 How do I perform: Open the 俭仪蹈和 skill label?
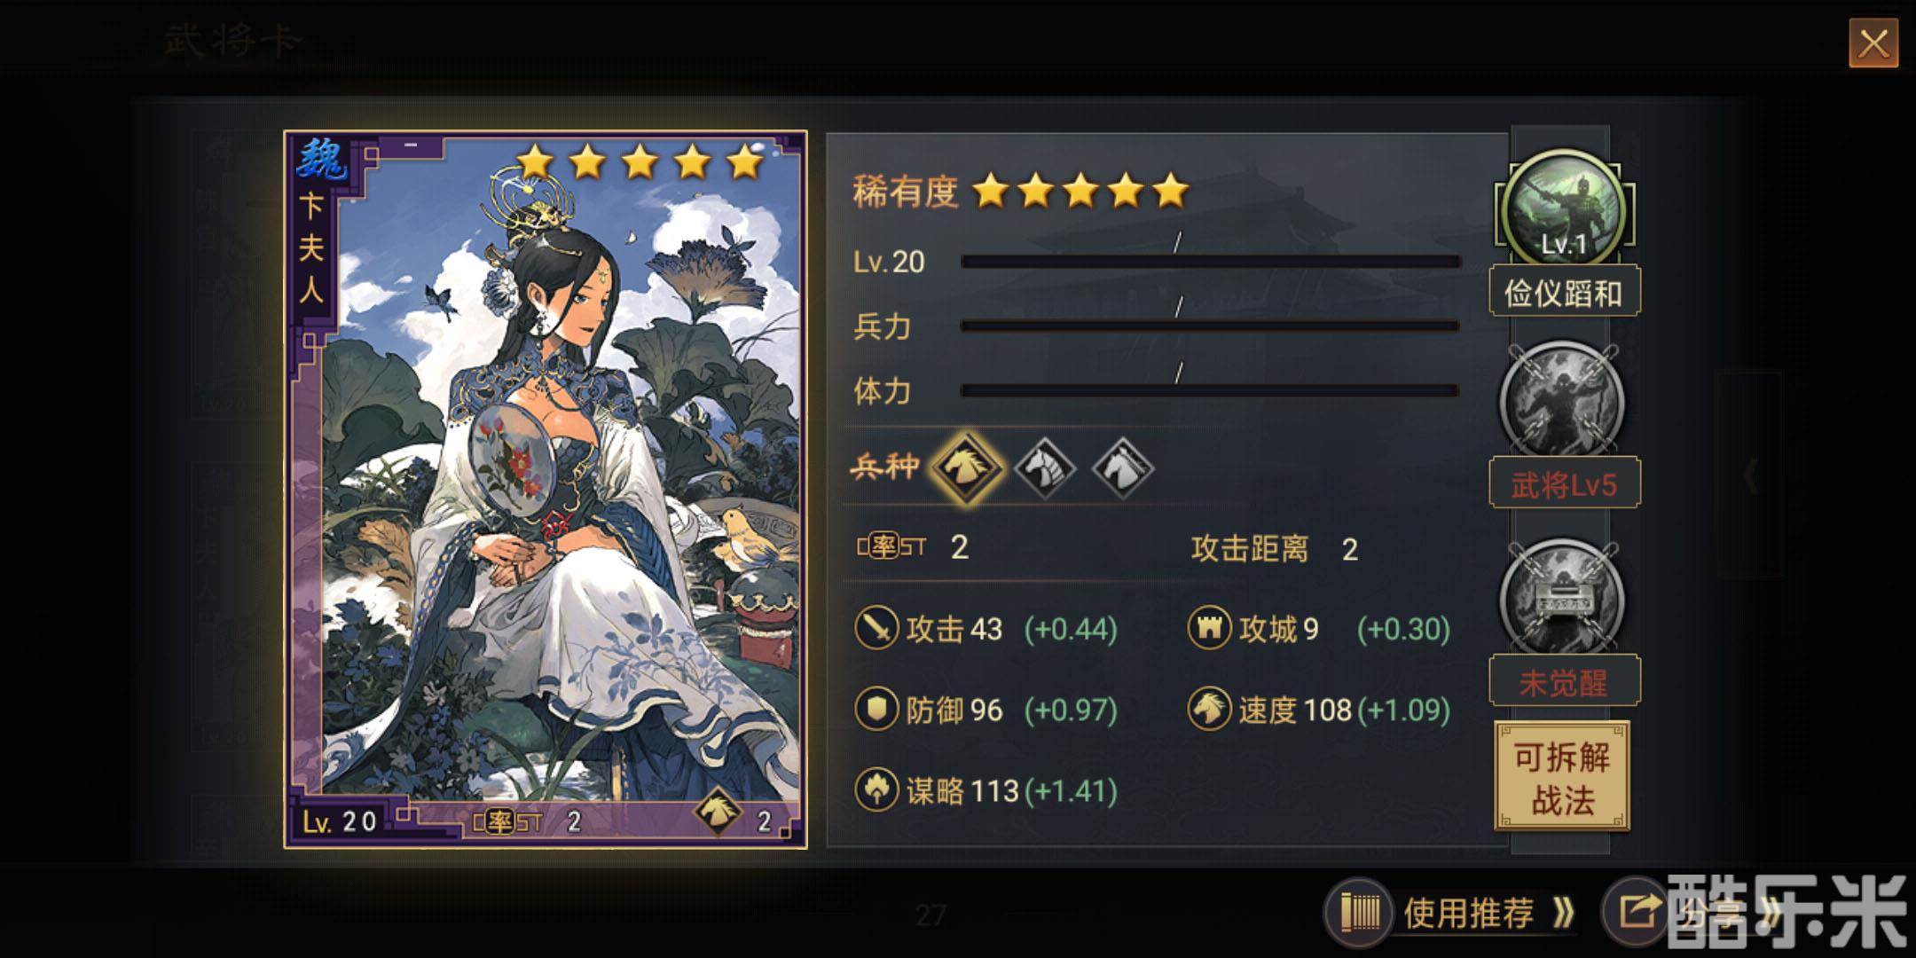(1565, 292)
